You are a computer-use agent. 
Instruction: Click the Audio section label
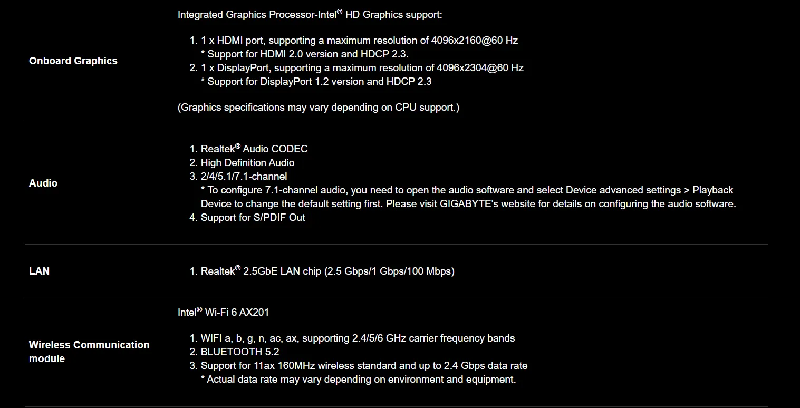43,183
